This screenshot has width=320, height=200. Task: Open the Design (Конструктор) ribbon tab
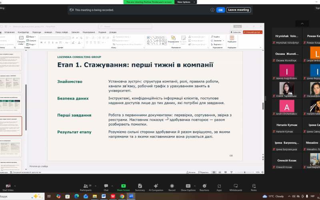point(23,32)
